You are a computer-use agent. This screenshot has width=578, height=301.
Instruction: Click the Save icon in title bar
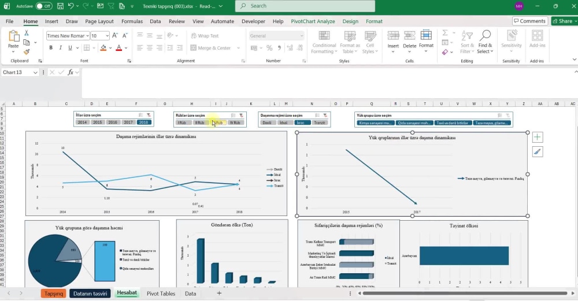tap(60, 6)
